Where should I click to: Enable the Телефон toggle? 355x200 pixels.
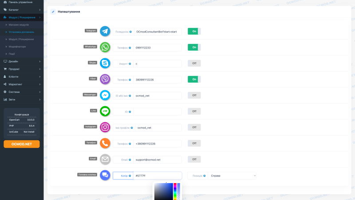pyautogui.click(x=194, y=143)
